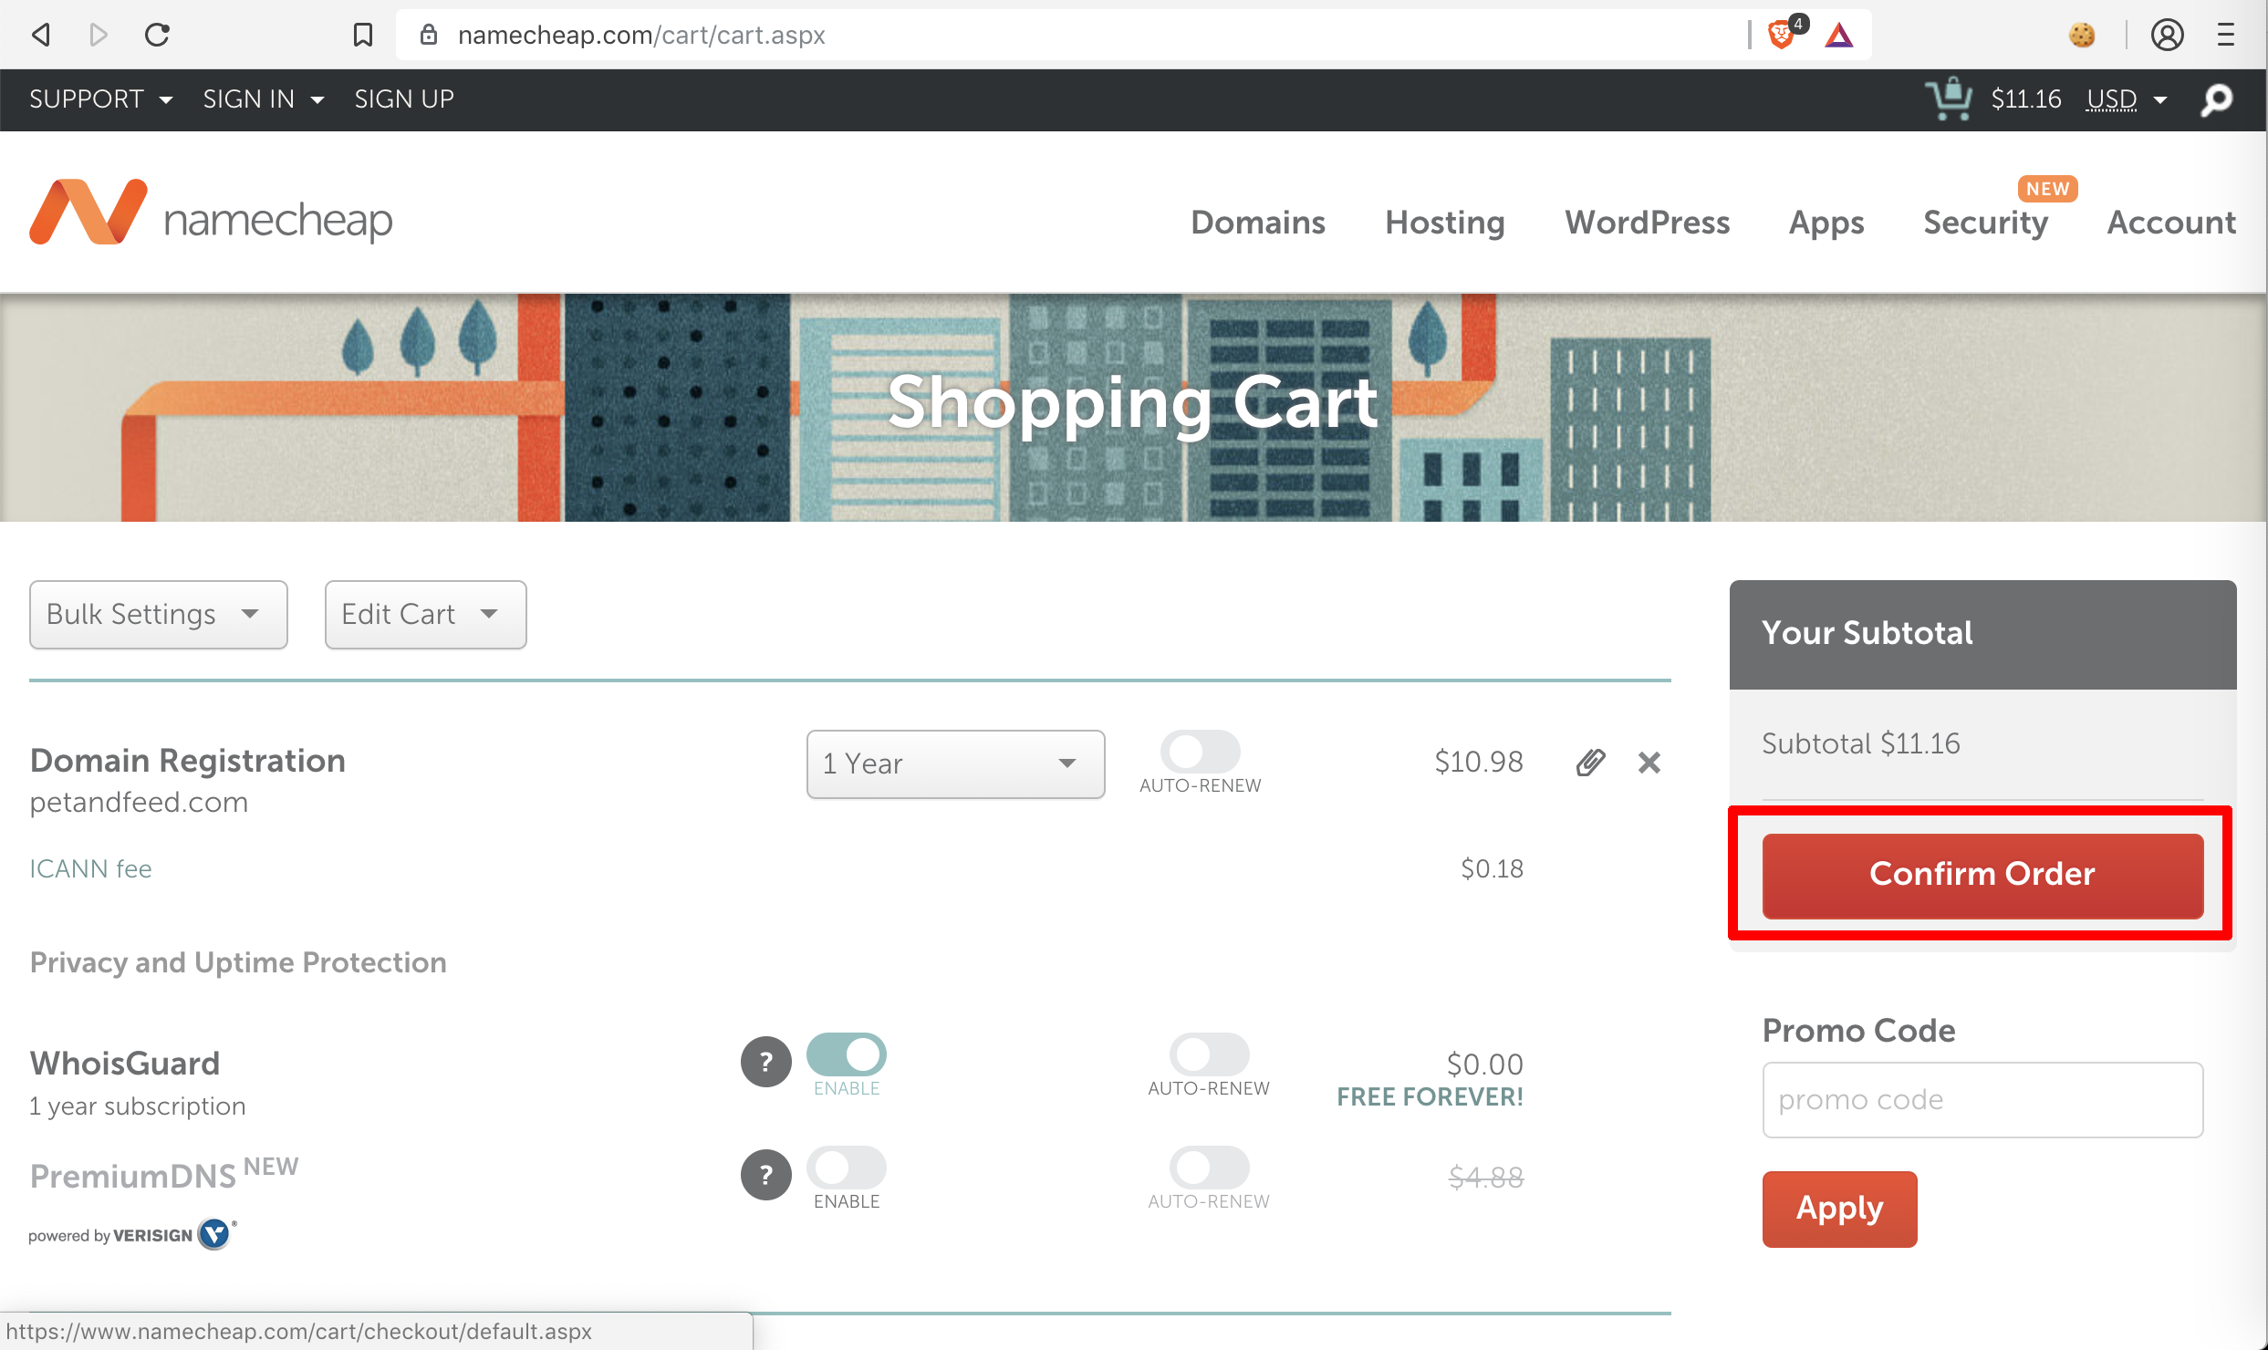This screenshot has width=2268, height=1350.
Task: Enable the PremiumDNS toggle
Action: [x=847, y=1168]
